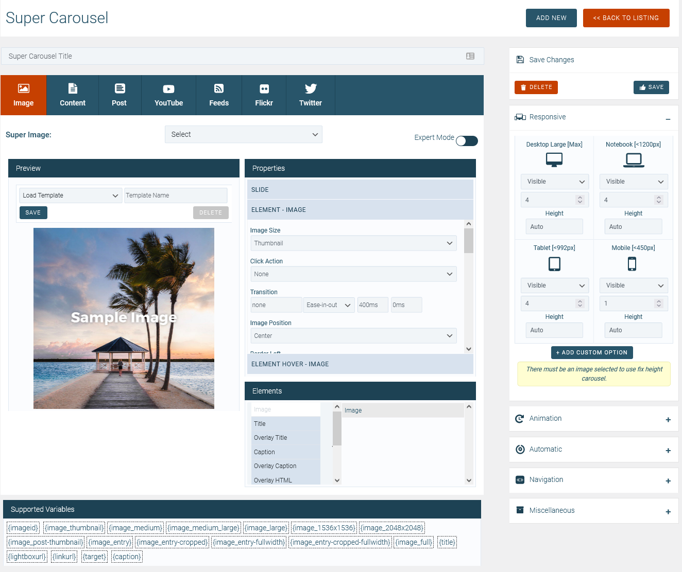Go back to listing
The width and height of the screenshot is (682, 572).
pyautogui.click(x=626, y=18)
